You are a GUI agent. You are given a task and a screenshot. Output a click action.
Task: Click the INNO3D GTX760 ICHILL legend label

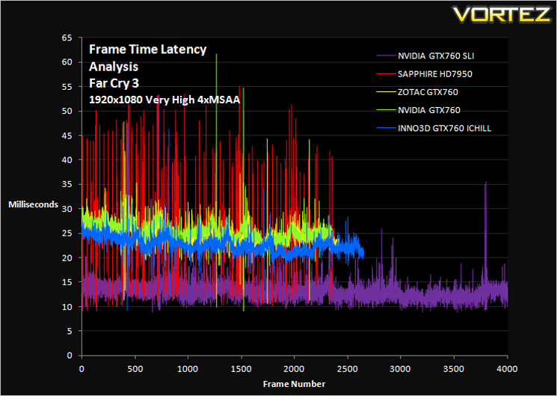coord(444,129)
